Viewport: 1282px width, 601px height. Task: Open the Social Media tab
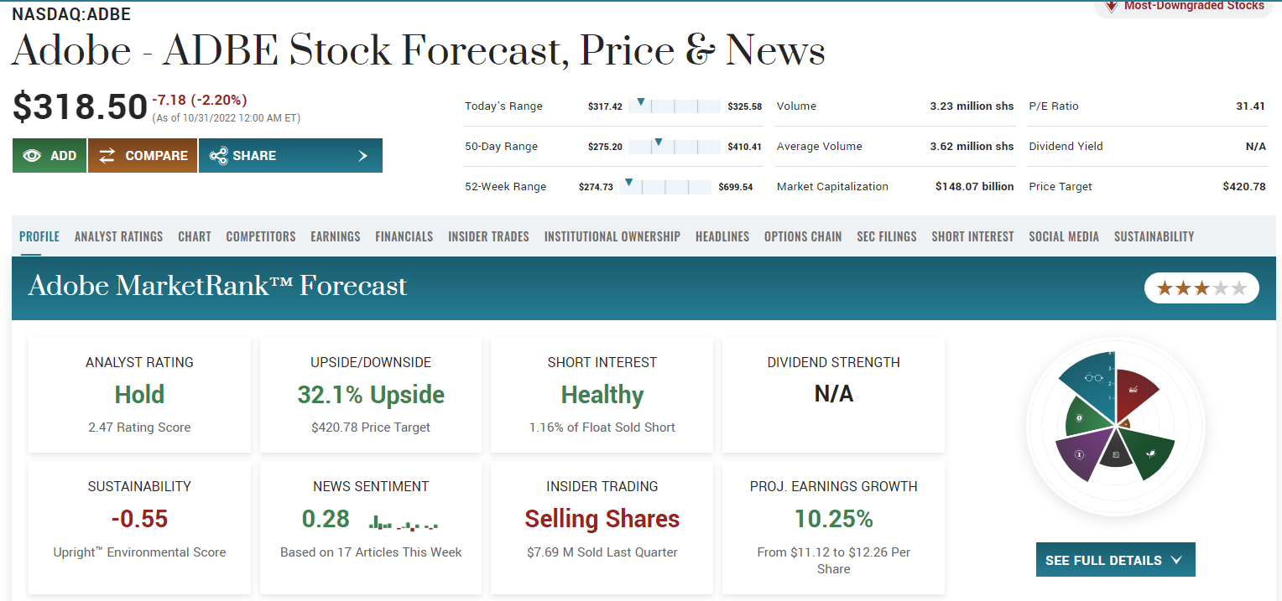click(x=1064, y=236)
